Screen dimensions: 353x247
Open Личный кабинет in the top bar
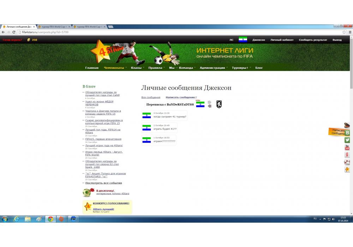click(x=282, y=40)
